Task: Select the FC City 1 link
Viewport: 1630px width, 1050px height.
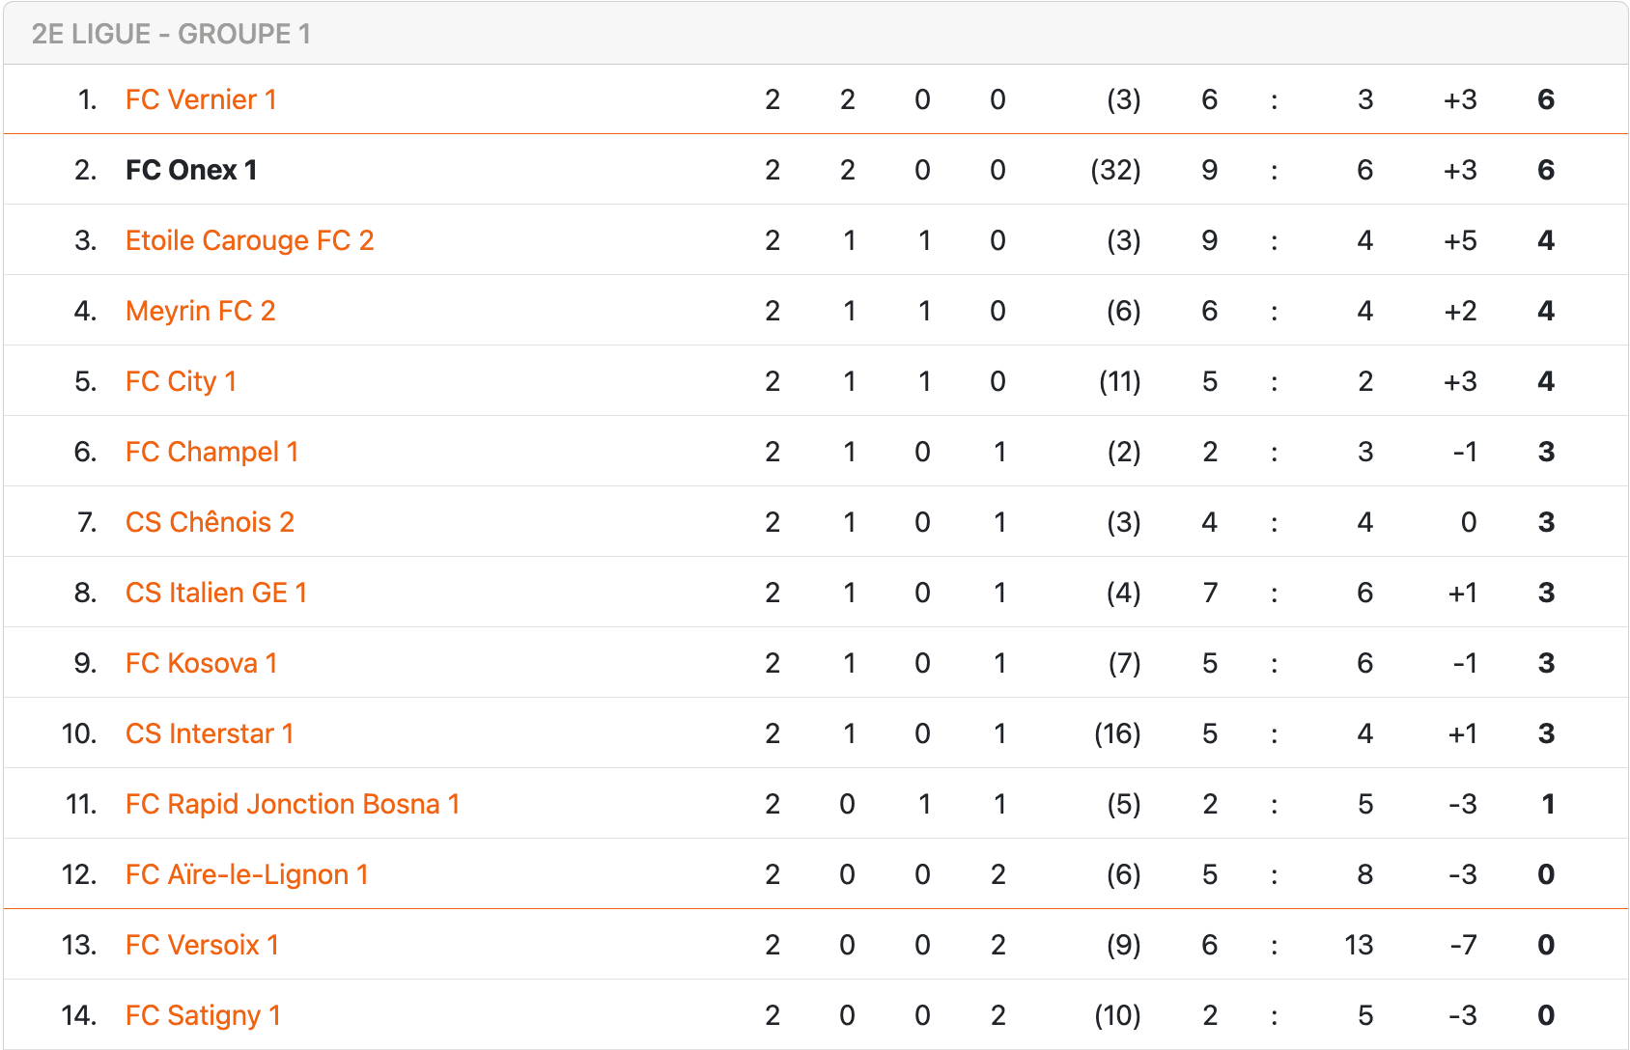Action: click(181, 381)
